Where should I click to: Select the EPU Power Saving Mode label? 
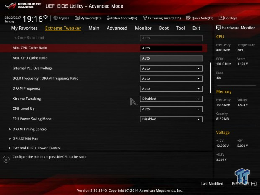point(32,119)
